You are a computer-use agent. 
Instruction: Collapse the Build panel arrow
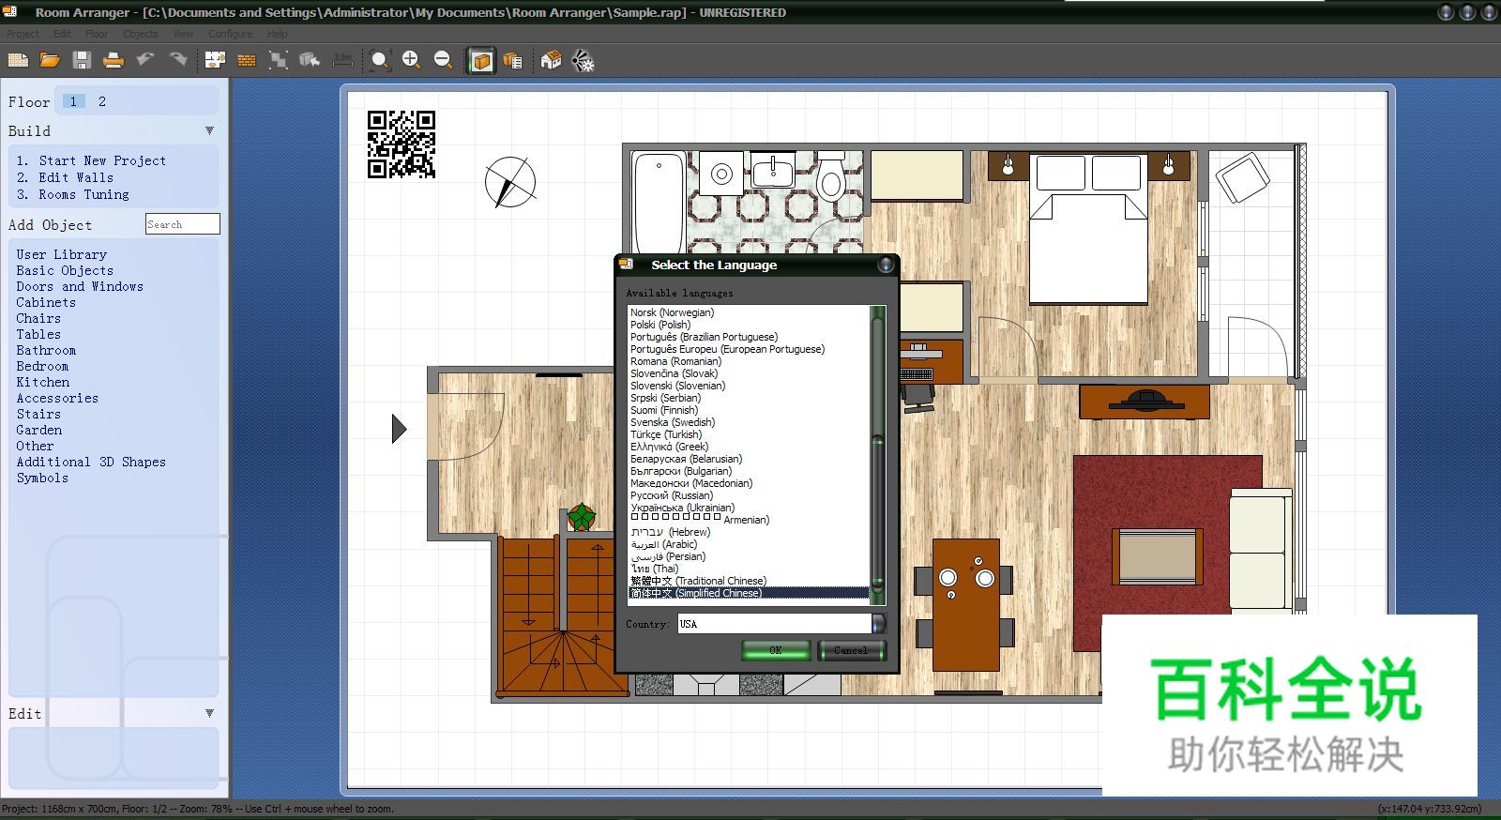click(209, 130)
